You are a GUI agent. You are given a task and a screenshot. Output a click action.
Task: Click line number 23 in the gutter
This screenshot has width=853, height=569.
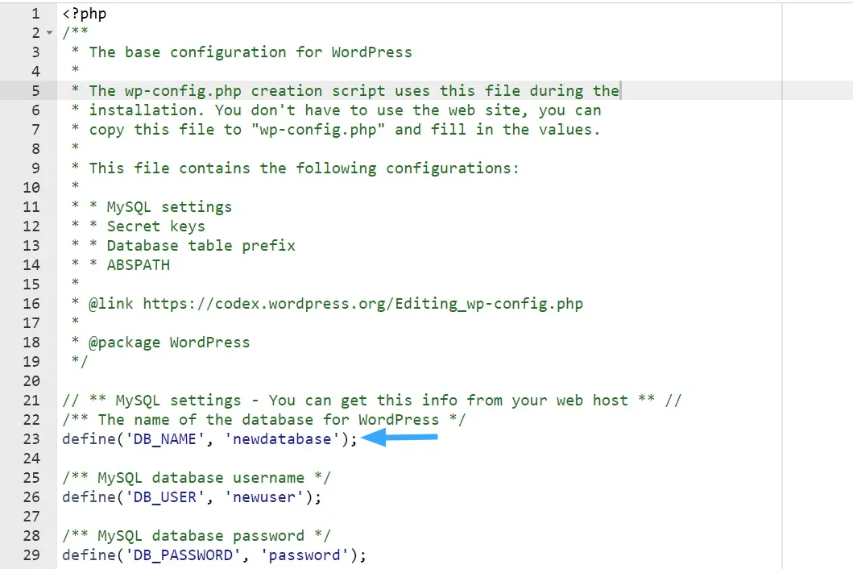click(31, 438)
